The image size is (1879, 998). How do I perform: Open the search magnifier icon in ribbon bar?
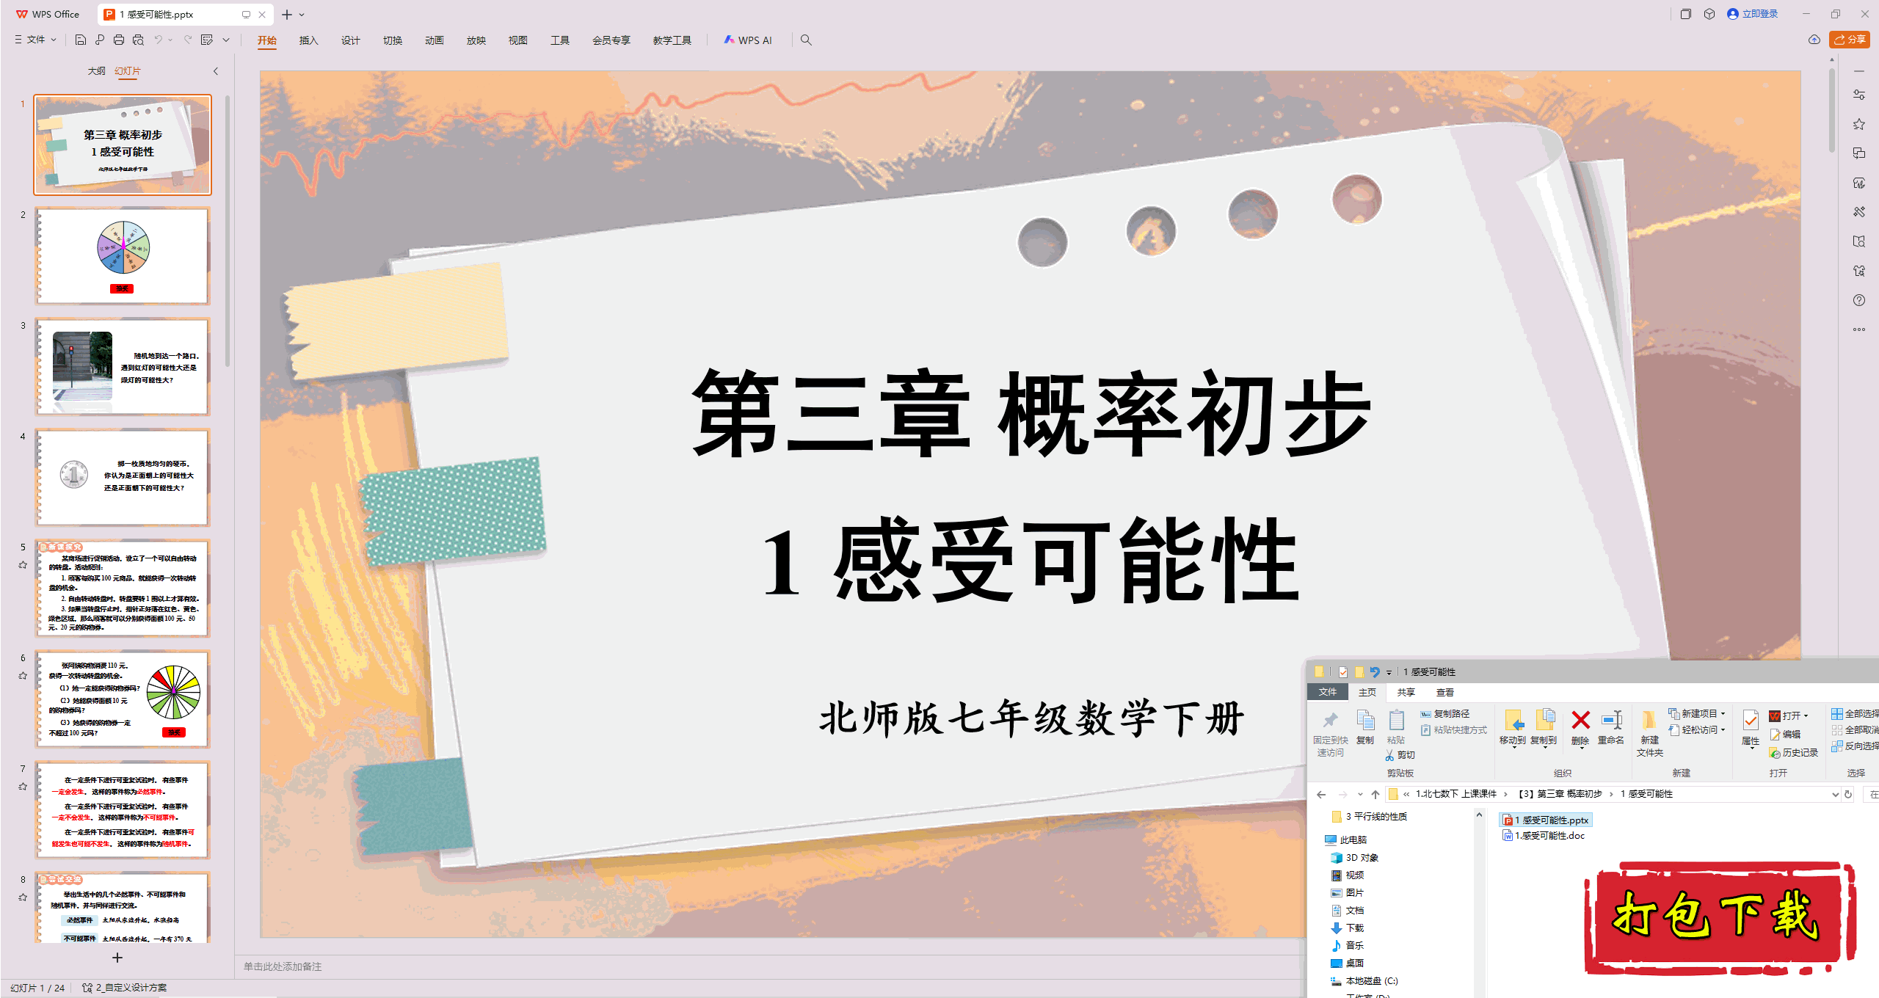806,40
